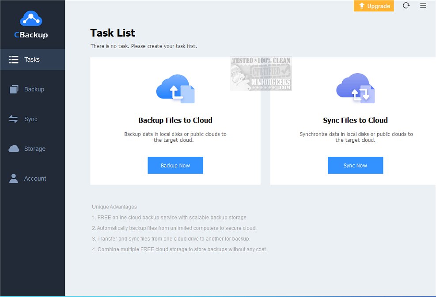The height and width of the screenshot is (297, 436).
Task: Click the CBackup cloud logo
Action: tap(32, 18)
